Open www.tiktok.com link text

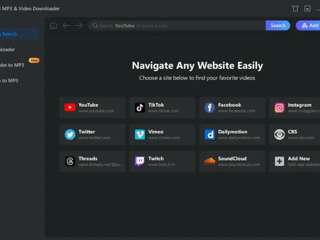click(164, 111)
